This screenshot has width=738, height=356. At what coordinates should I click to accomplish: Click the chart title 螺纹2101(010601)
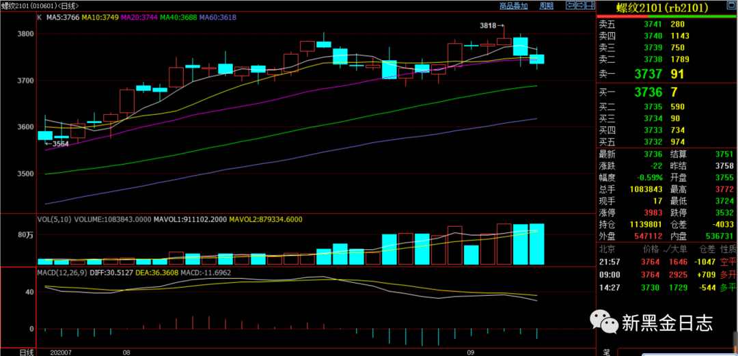click(28, 5)
